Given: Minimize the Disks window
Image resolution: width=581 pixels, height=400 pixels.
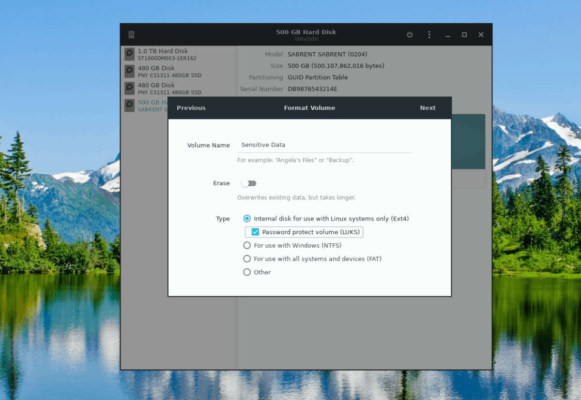Looking at the screenshot, I should point(448,35).
